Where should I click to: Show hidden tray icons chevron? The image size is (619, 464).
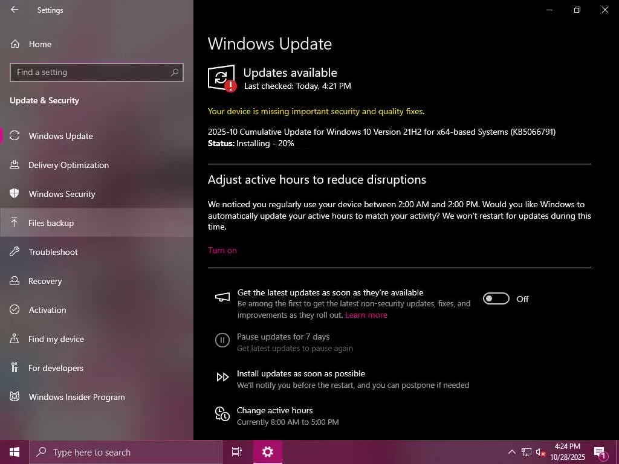[x=511, y=452]
